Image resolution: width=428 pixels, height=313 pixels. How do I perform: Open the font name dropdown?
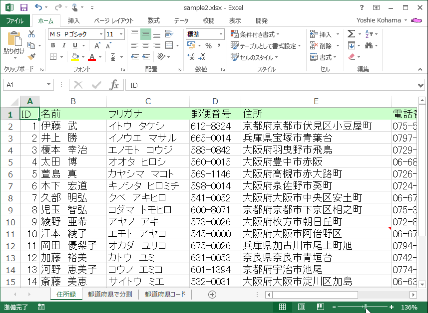101,34
